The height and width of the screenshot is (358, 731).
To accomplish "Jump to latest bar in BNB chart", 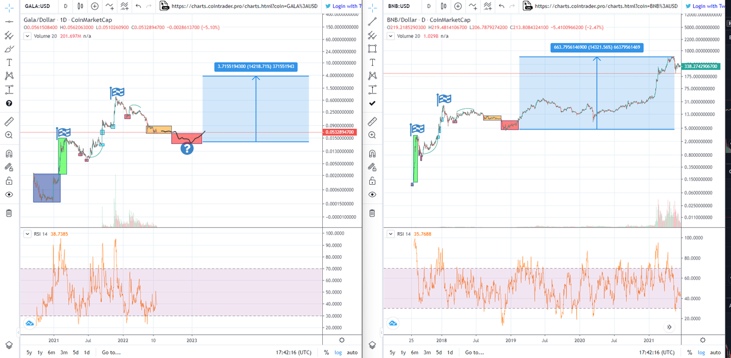I will click(669, 327).
